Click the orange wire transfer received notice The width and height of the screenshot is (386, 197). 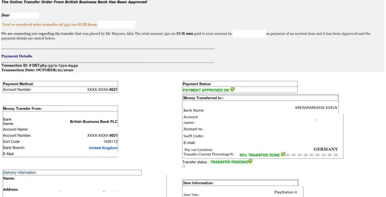[49, 24]
